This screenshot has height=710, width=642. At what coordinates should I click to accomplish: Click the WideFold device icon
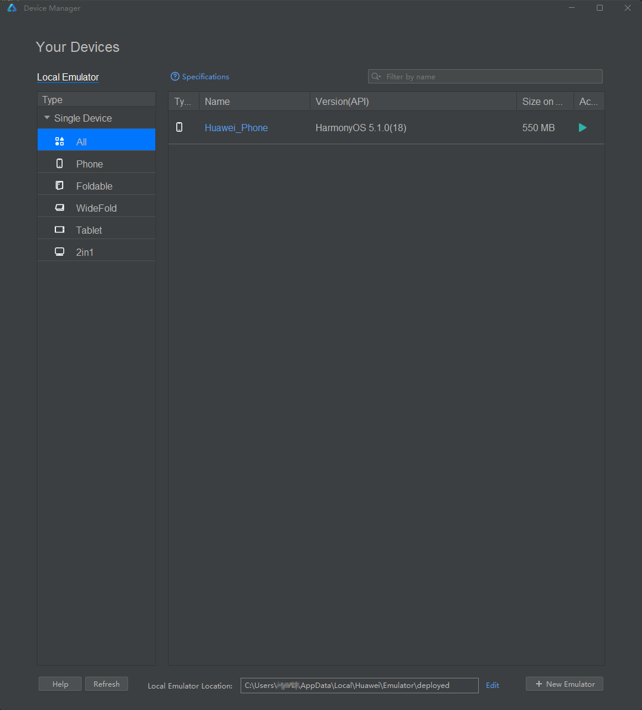[x=60, y=207]
